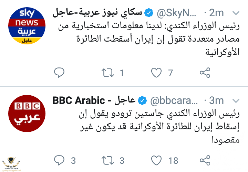Reply to the Sky News Arabia tweet

click(60, 73)
